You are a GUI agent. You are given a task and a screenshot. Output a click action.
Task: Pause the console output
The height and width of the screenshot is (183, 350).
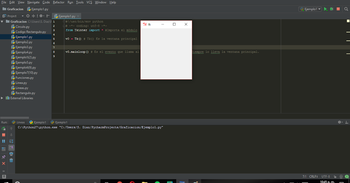click(3, 141)
